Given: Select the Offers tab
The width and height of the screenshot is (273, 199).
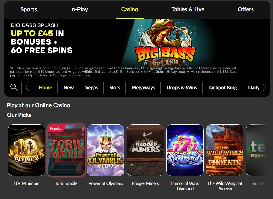Looking at the screenshot, I should (246, 9).
